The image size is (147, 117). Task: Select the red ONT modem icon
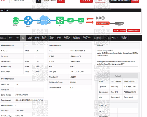click(103, 23)
